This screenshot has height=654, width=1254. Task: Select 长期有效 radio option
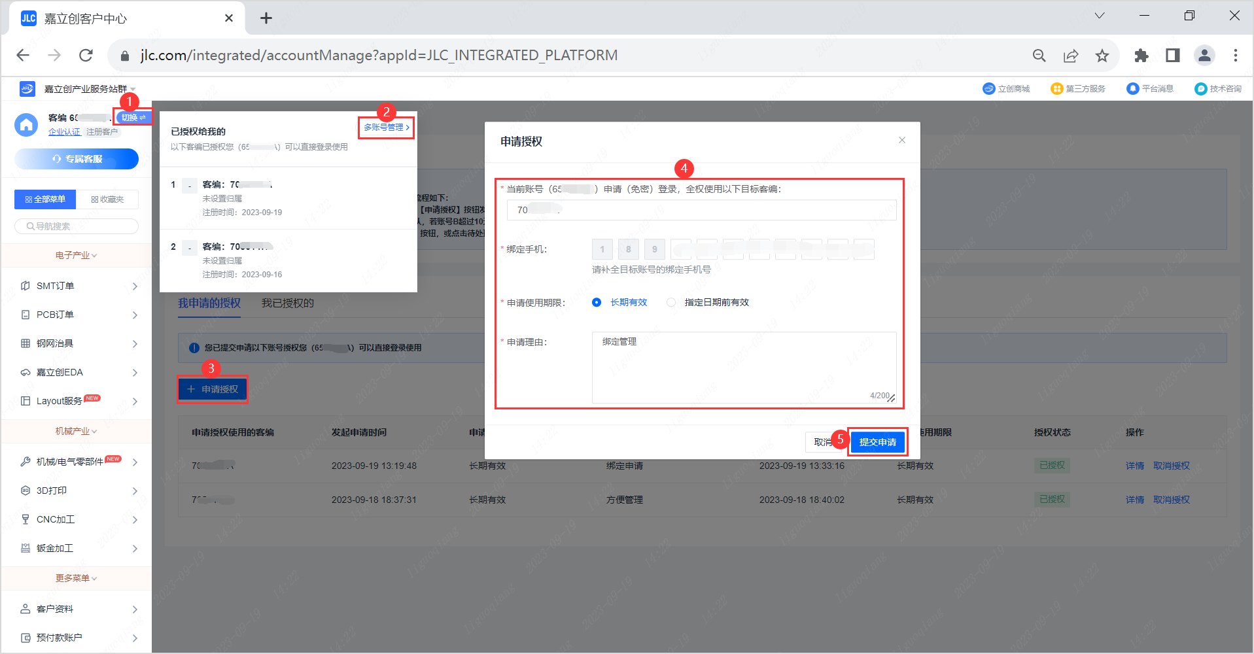(597, 302)
